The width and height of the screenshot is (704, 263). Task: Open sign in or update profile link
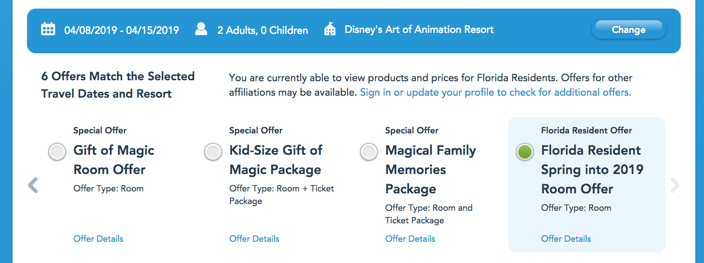coord(495,92)
